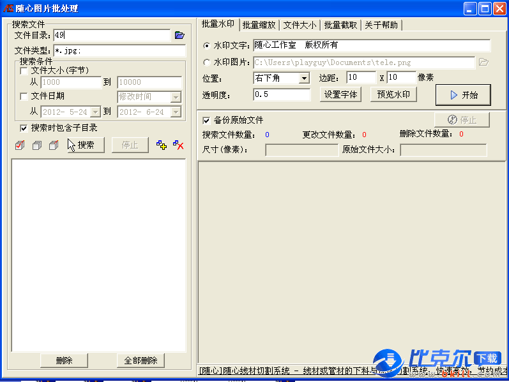Click the 尺寸(像素) field
The height and width of the screenshot is (382, 509).
302,150
